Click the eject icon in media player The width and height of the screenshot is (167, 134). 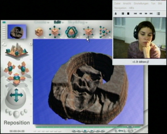[x=116, y=14]
